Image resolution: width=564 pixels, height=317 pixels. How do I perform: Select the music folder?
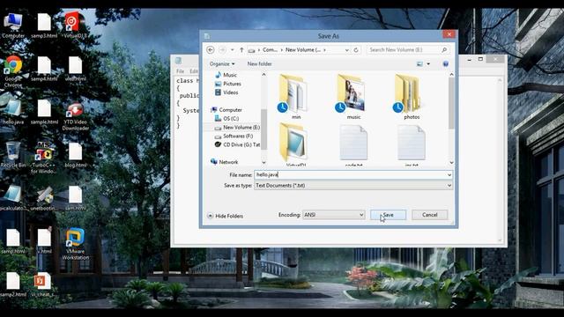352,96
